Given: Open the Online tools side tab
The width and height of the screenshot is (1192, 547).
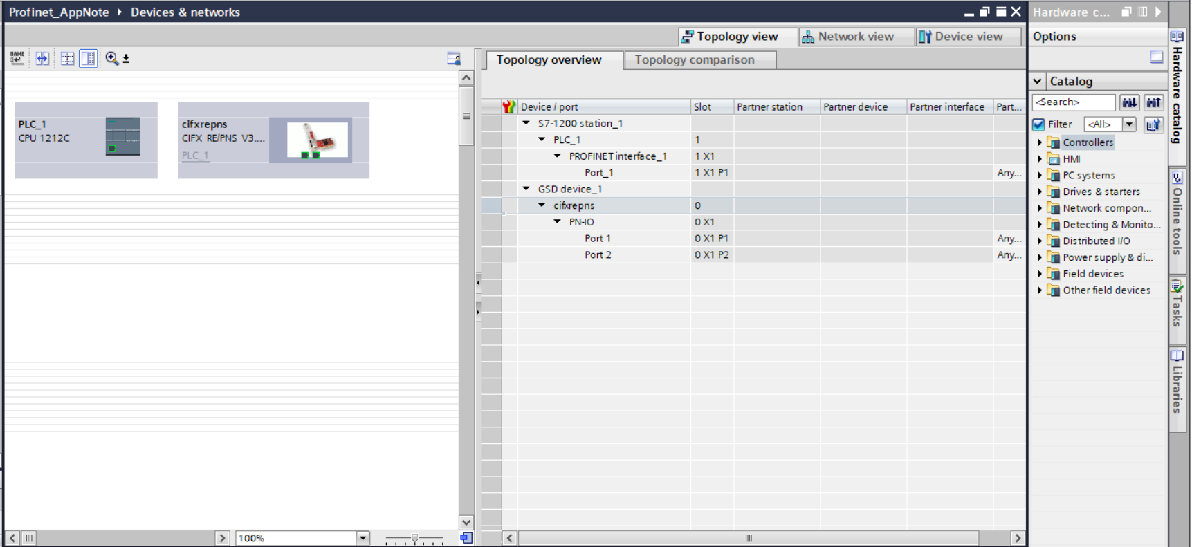Looking at the screenshot, I should 1177,214.
